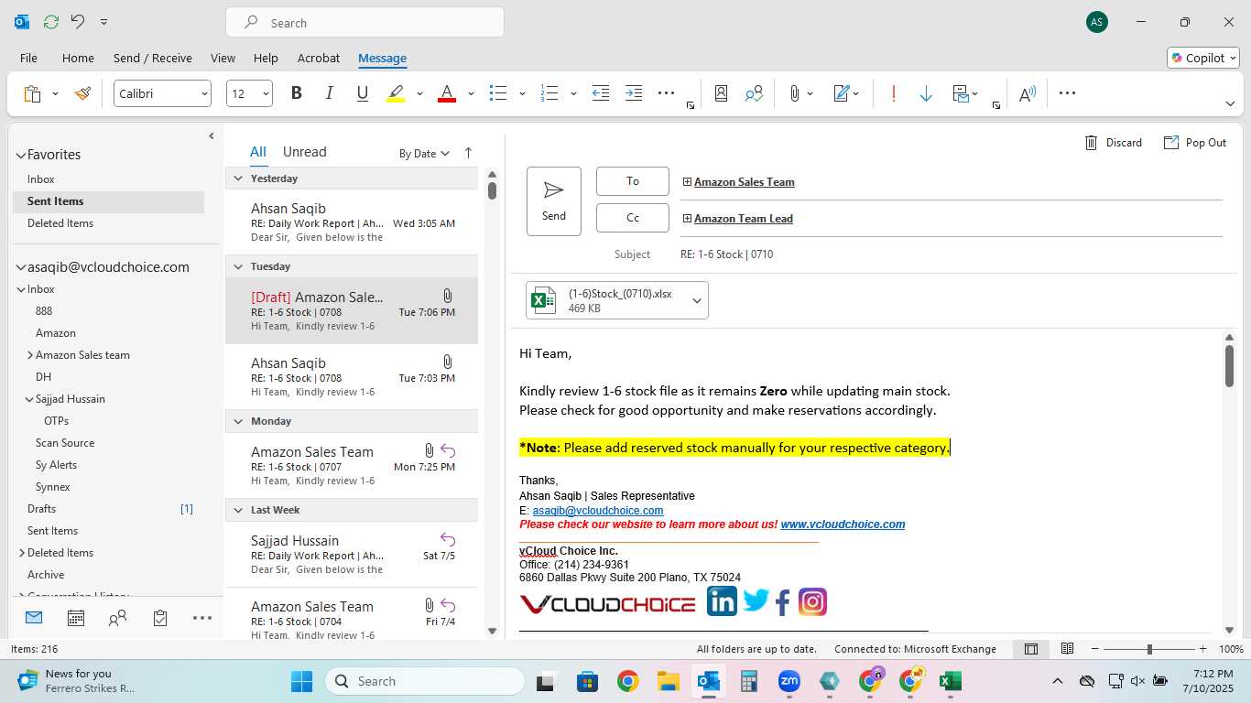
Task: Click the asaqib@vcloudchoice.com email link
Action: click(598, 511)
